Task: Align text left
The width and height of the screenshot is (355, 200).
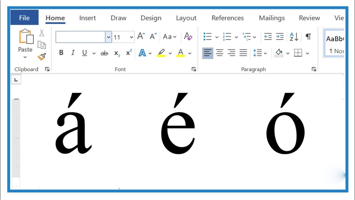Action: click(208, 53)
